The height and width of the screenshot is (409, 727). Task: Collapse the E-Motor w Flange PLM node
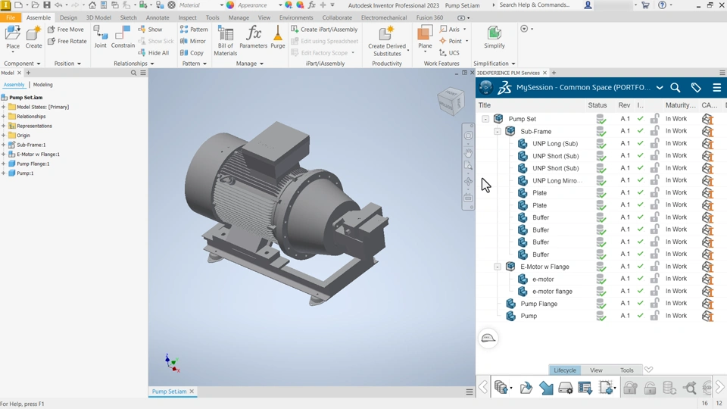pyautogui.click(x=498, y=267)
